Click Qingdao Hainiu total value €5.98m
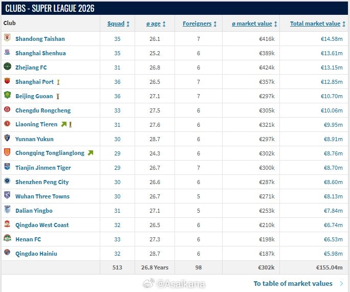 point(333,254)
